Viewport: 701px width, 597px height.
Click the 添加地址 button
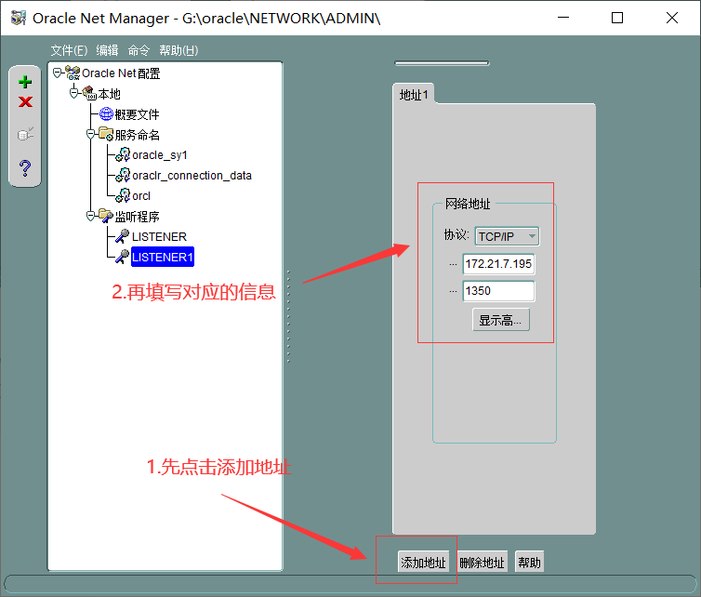tap(423, 562)
